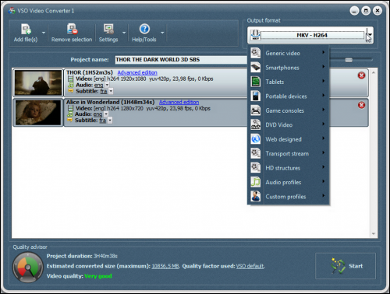Click the Very good video quality text
The width and height of the screenshot is (390, 294).
coord(98,276)
